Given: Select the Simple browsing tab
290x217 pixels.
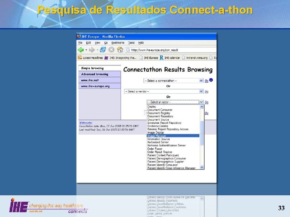Looking at the screenshot, I should click(99, 68).
